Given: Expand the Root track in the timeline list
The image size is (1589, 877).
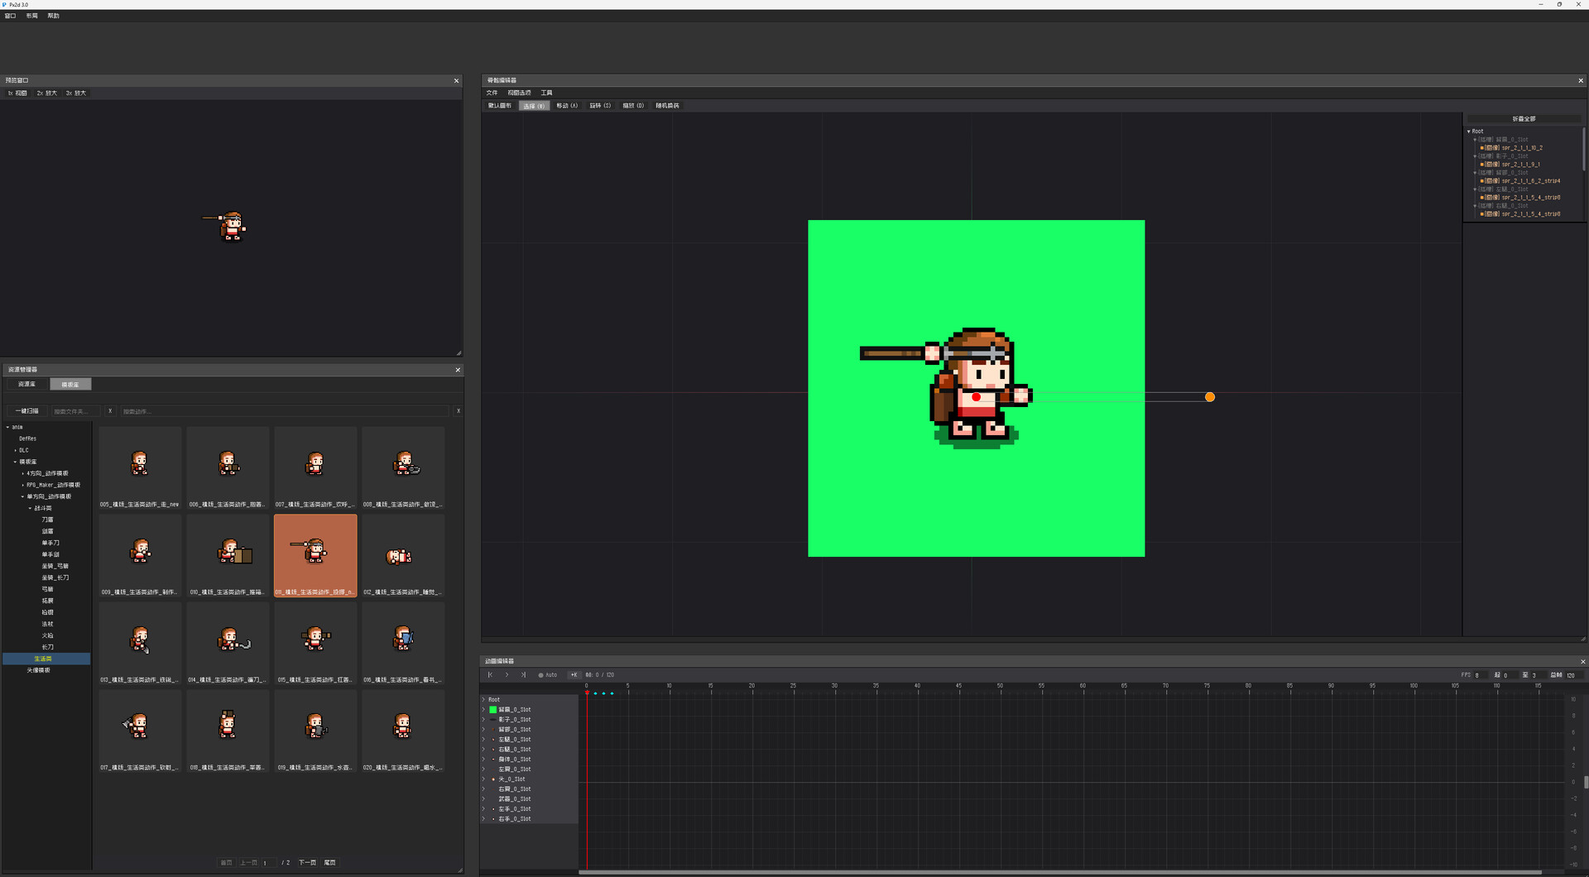Looking at the screenshot, I should tap(484, 700).
